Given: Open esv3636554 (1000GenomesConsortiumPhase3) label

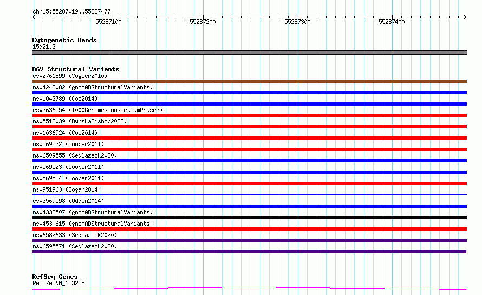Looking at the screenshot, I should (97, 110).
